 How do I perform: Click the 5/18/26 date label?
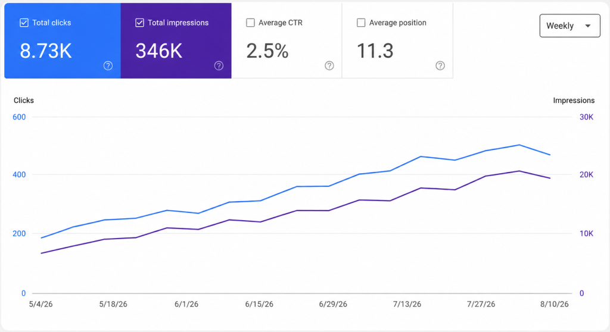[x=113, y=304]
